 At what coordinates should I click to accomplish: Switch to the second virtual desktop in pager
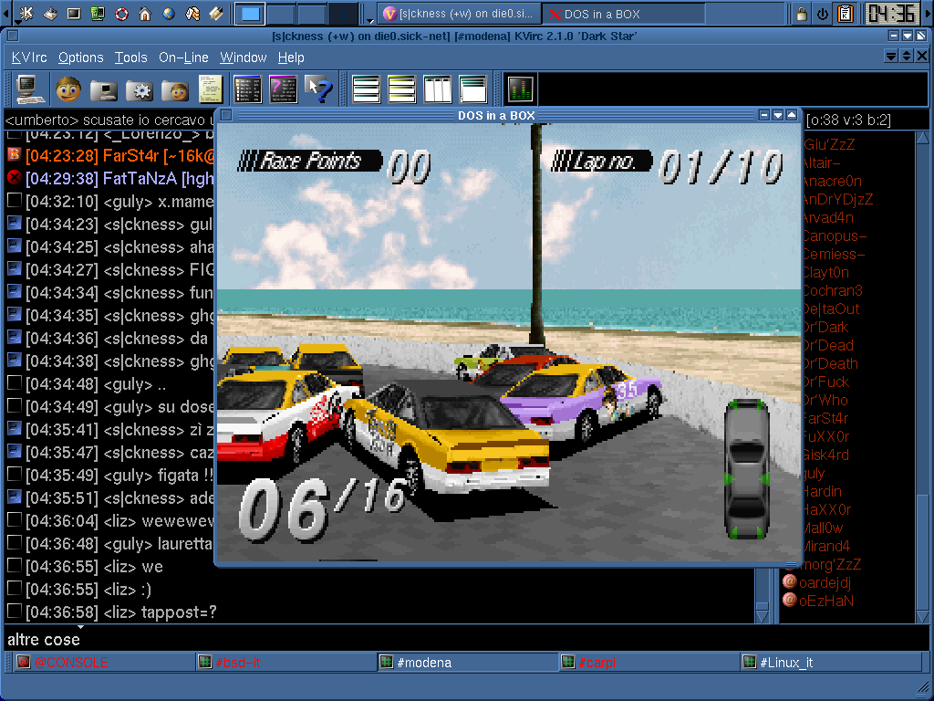[281, 14]
